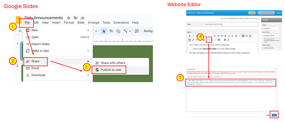Select Publish to web in submenu

[x=121, y=70]
